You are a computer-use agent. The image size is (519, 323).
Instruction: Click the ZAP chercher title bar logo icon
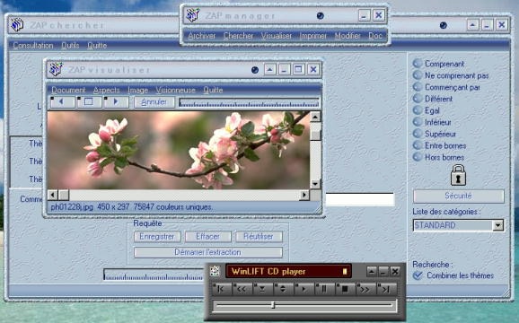16,25
